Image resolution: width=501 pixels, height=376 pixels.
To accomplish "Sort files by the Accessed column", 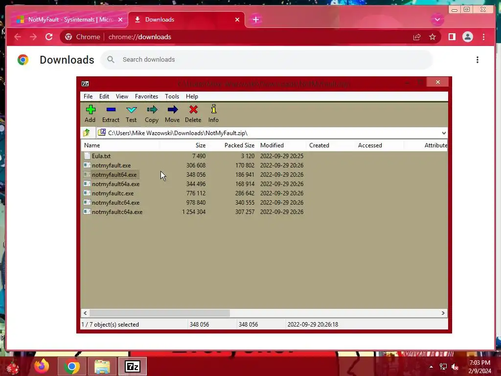I will [x=379, y=145].
